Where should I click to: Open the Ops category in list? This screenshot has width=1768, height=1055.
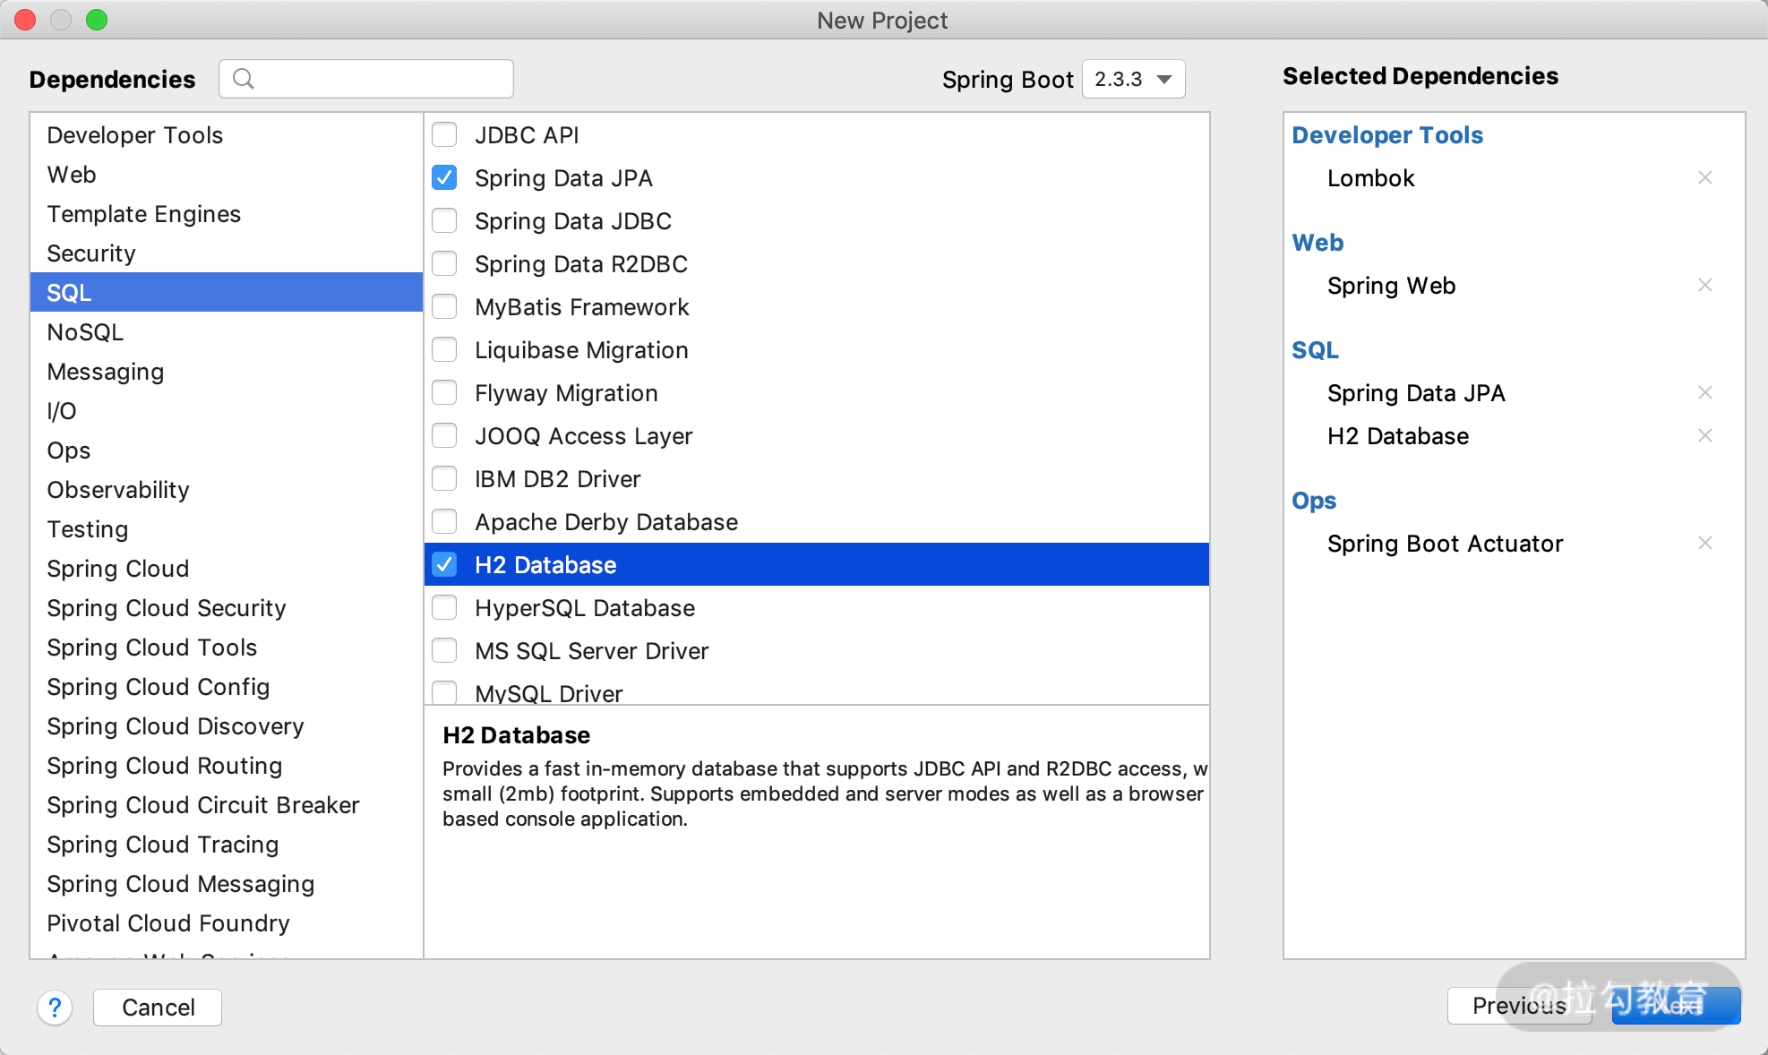tap(226, 450)
